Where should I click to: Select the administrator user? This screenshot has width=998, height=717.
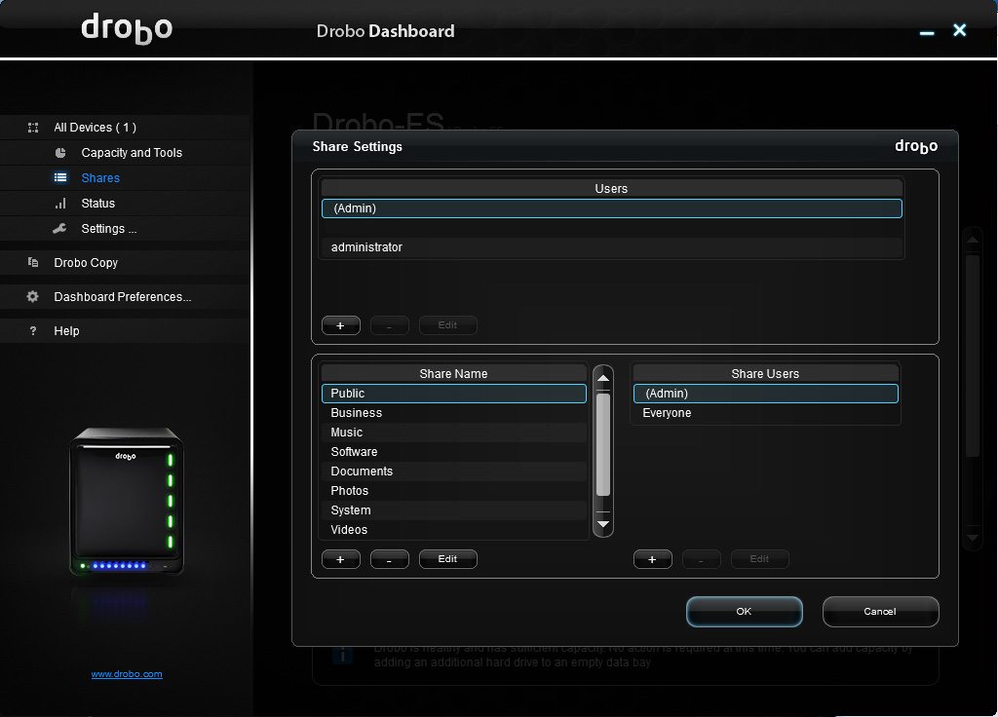tap(612, 247)
